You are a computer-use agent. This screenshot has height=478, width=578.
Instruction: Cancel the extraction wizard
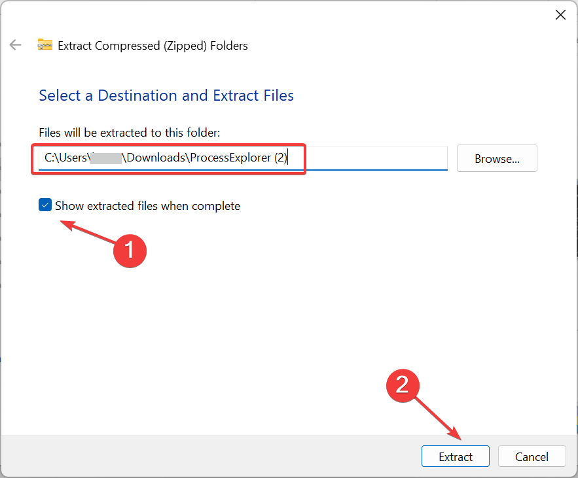pos(532,456)
